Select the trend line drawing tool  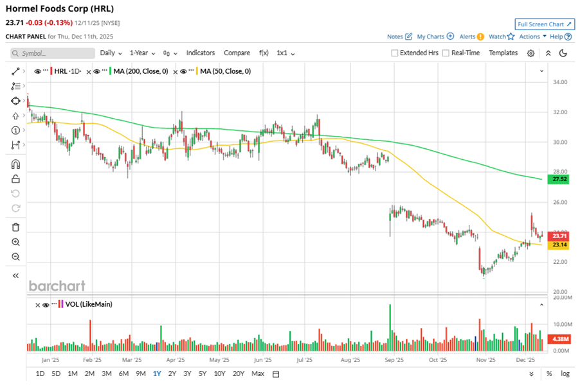click(15, 71)
